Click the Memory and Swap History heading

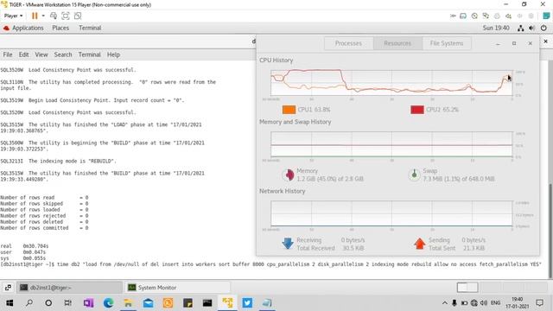(x=296, y=122)
